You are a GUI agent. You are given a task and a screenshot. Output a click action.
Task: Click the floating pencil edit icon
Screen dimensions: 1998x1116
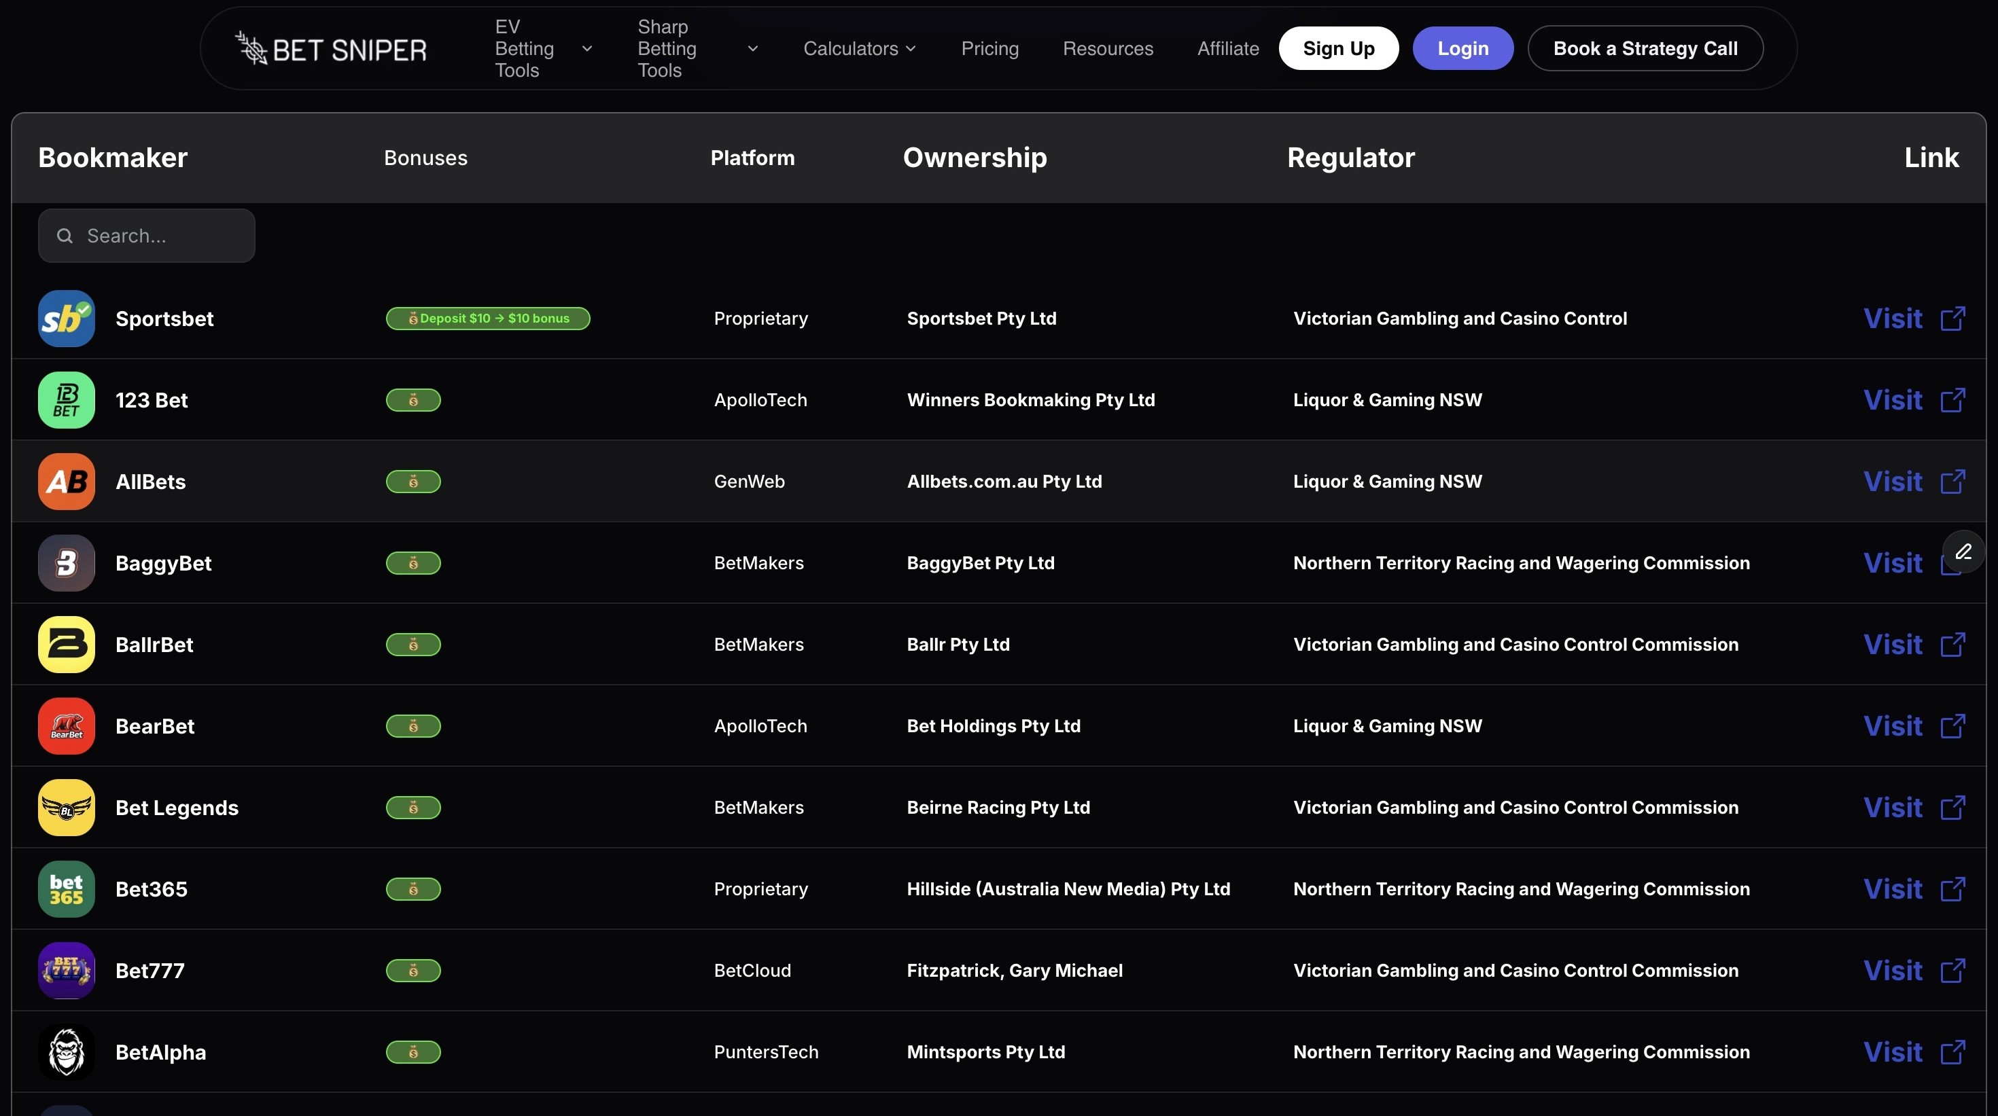click(x=1963, y=552)
